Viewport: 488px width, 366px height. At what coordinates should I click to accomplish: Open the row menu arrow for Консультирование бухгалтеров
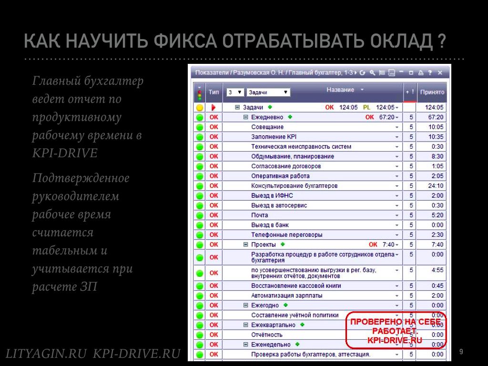point(397,186)
